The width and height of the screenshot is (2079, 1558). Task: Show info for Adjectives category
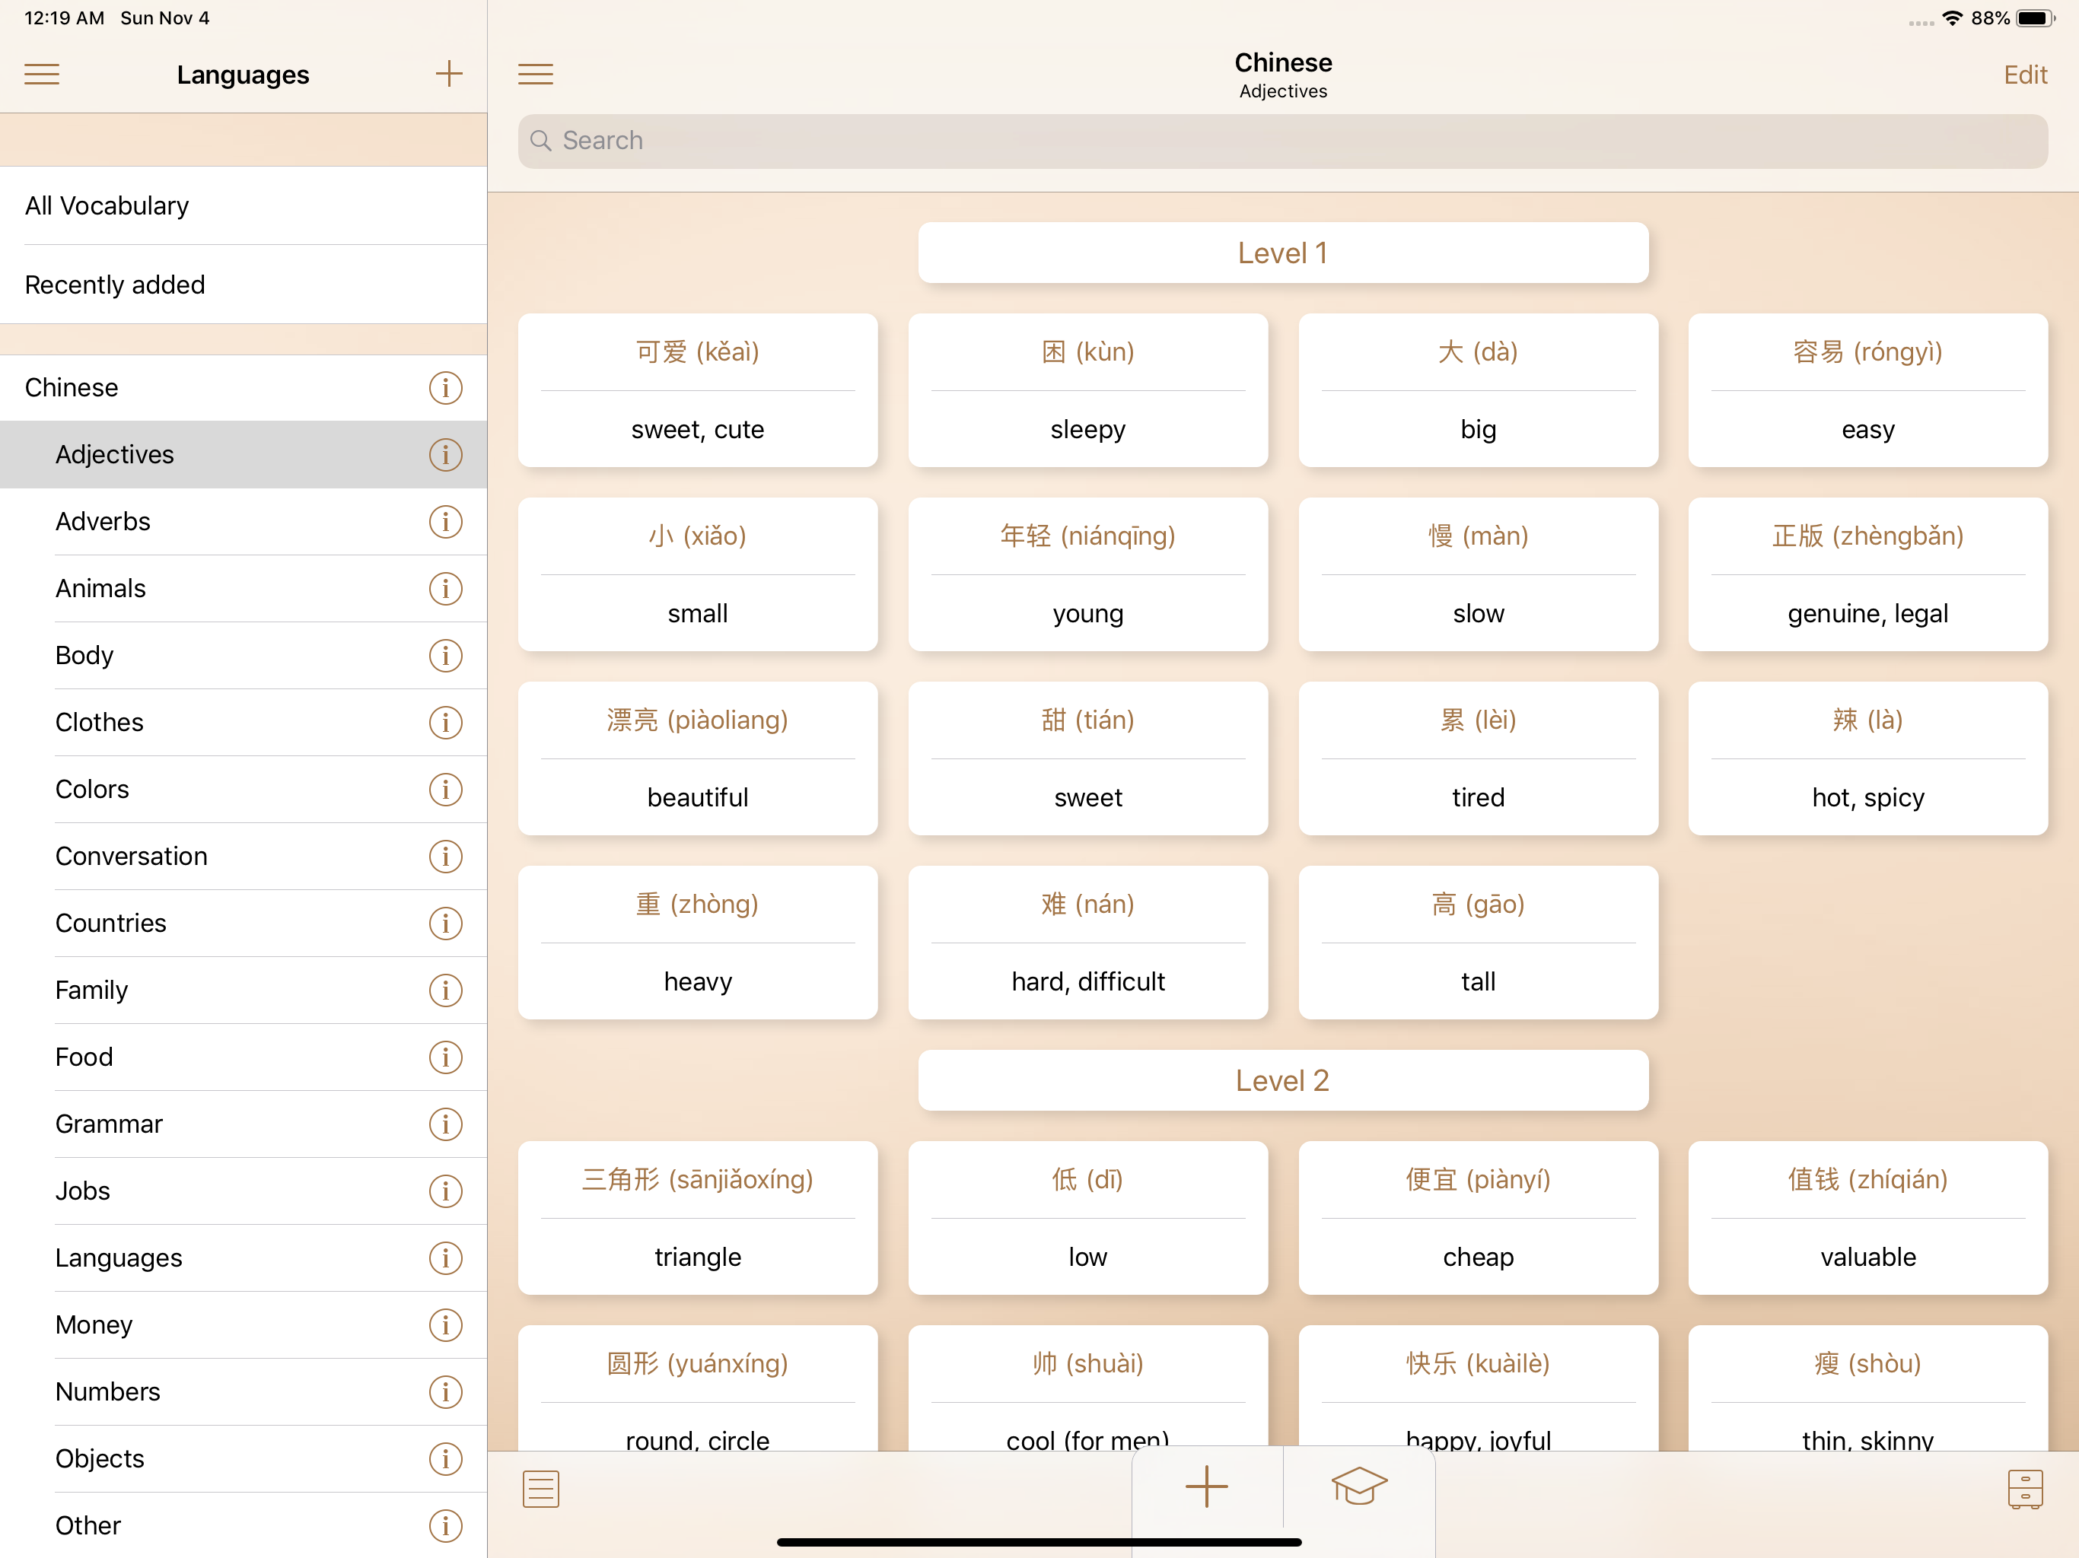(x=445, y=455)
